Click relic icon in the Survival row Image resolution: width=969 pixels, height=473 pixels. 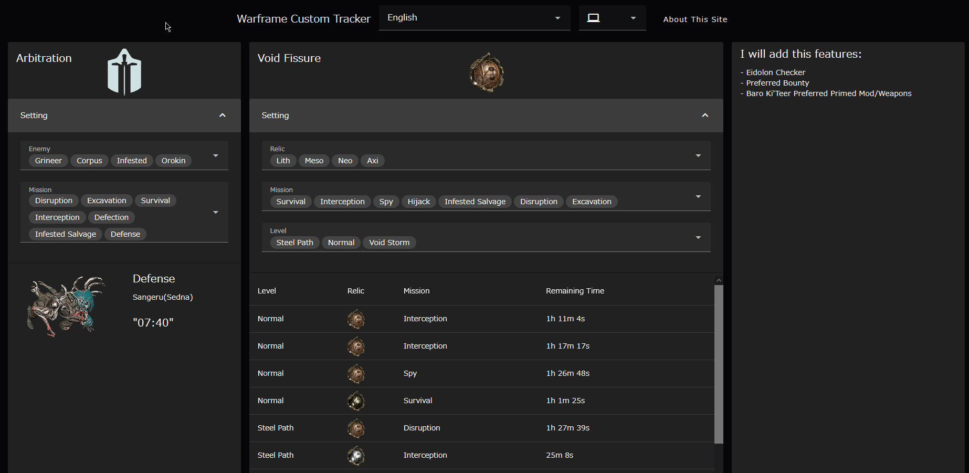coord(356,401)
